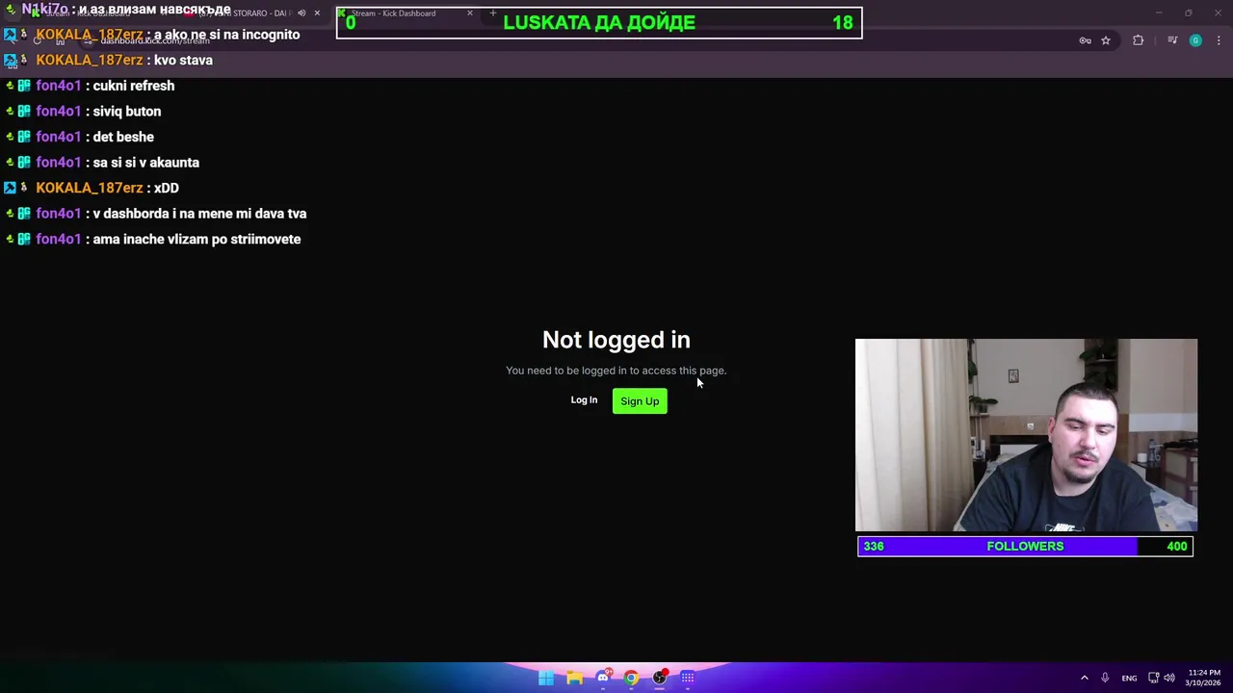Click the green Sign Up button
The width and height of the screenshot is (1233, 693).
(x=640, y=401)
